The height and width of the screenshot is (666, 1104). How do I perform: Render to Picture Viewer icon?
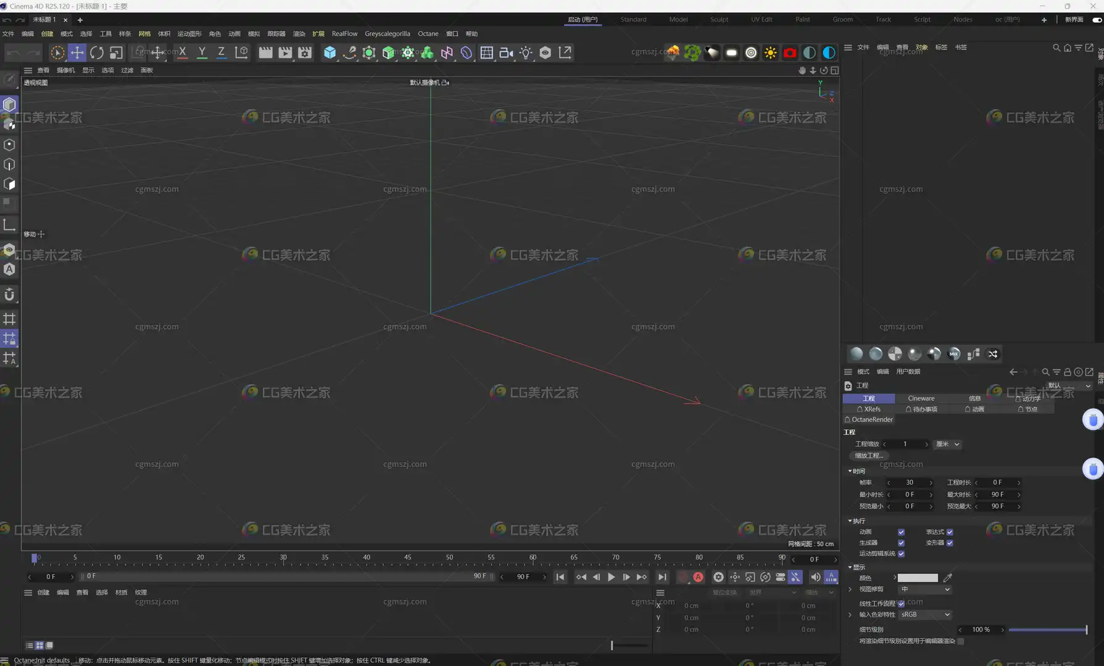pyautogui.click(x=285, y=52)
